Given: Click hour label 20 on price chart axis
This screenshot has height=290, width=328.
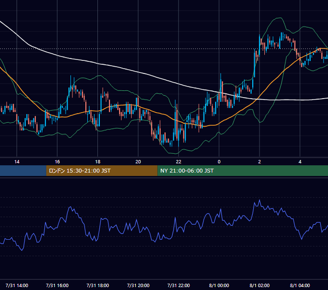Looking at the screenshot, I should click(x=138, y=162).
